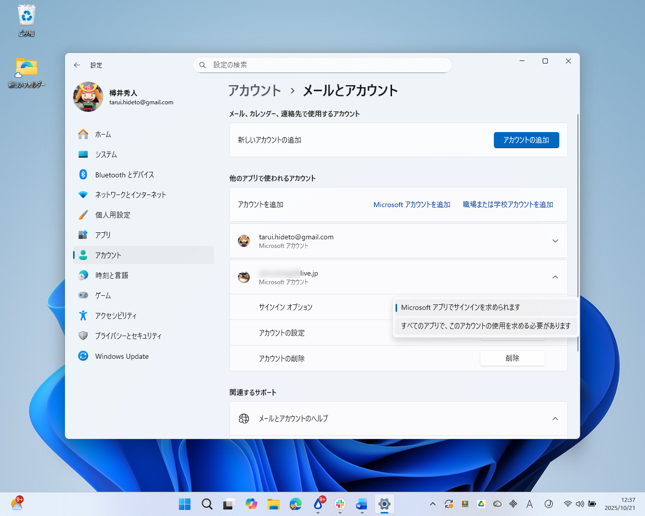Open Copilot from the taskbar
Image resolution: width=645 pixels, height=516 pixels.
(x=251, y=504)
